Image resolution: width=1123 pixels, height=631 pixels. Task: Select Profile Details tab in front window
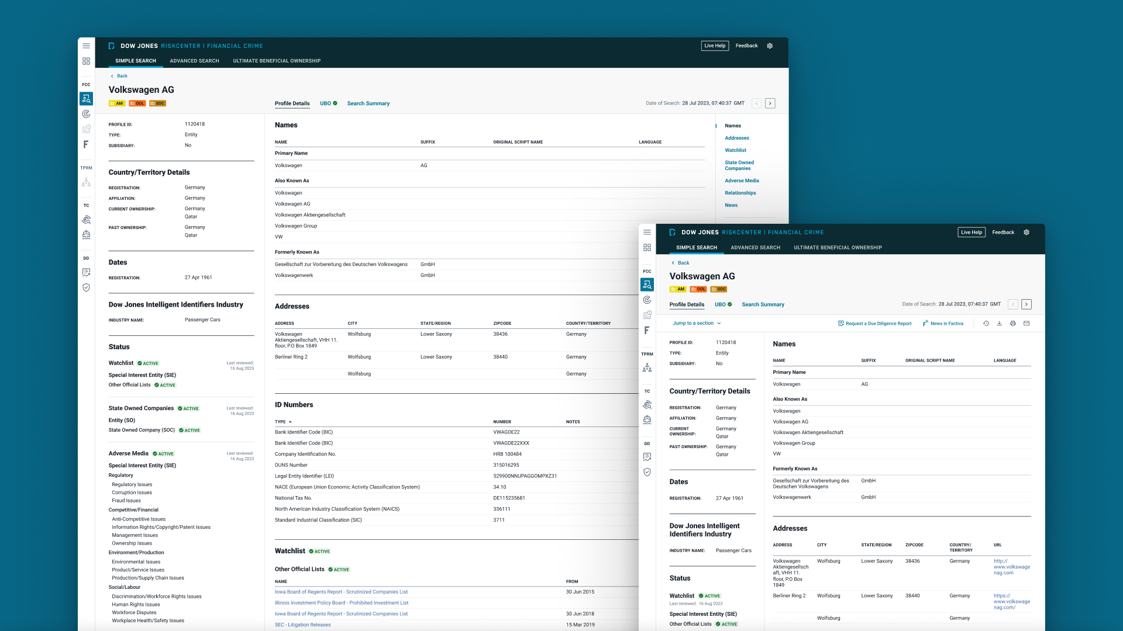pyautogui.click(x=687, y=304)
